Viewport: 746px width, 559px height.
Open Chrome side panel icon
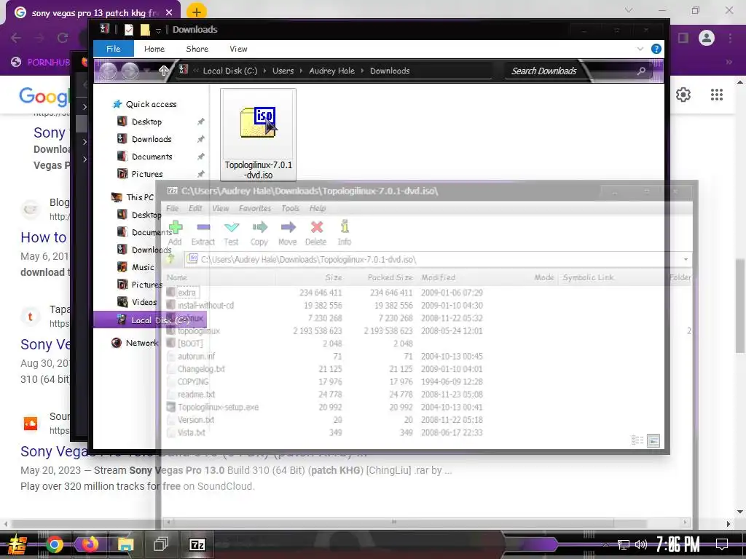pyautogui.click(x=683, y=38)
